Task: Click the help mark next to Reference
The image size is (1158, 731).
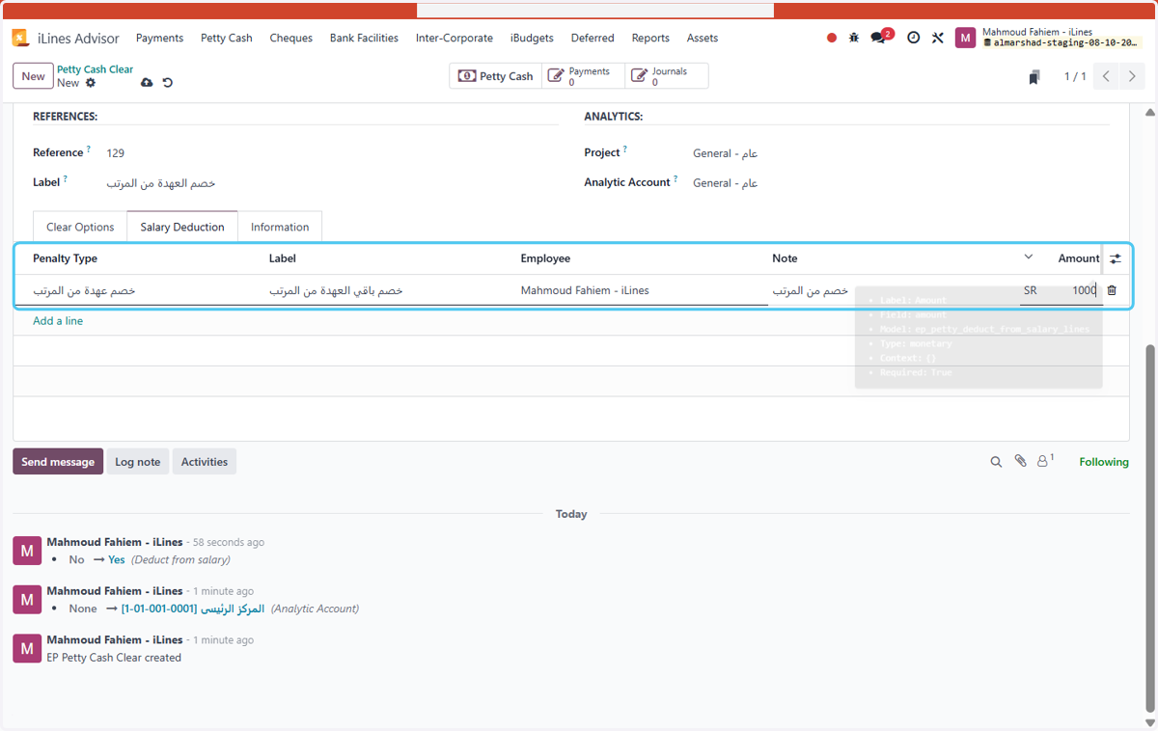Action: pos(89,149)
